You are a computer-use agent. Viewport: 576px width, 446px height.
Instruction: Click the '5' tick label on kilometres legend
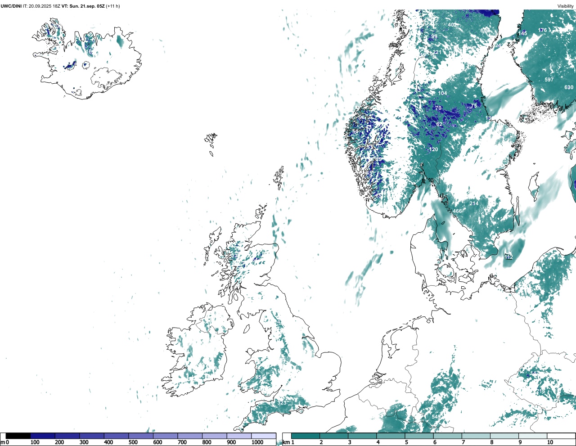coord(406,442)
